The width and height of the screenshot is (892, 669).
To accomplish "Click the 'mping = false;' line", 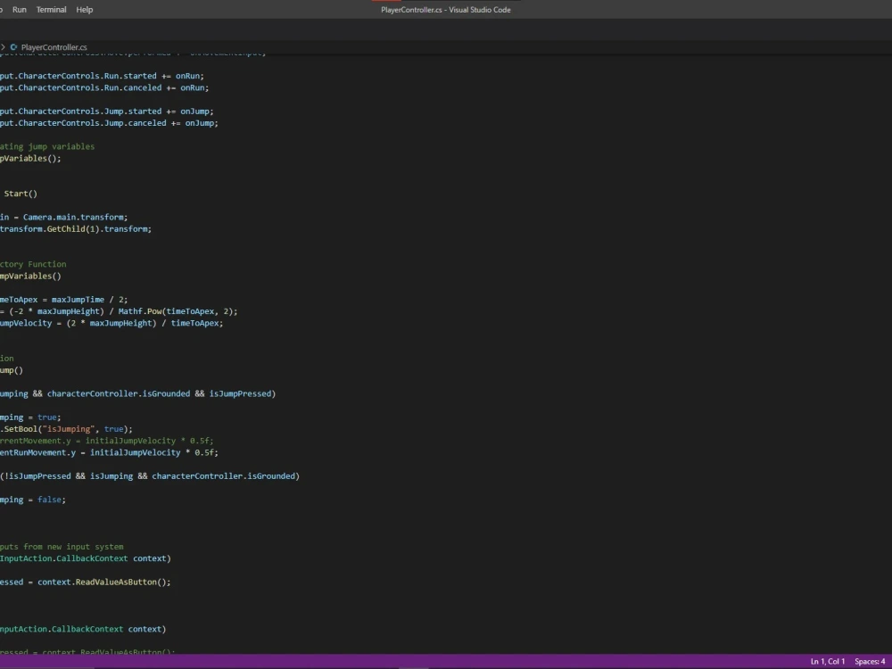I will click(x=33, y=500).
